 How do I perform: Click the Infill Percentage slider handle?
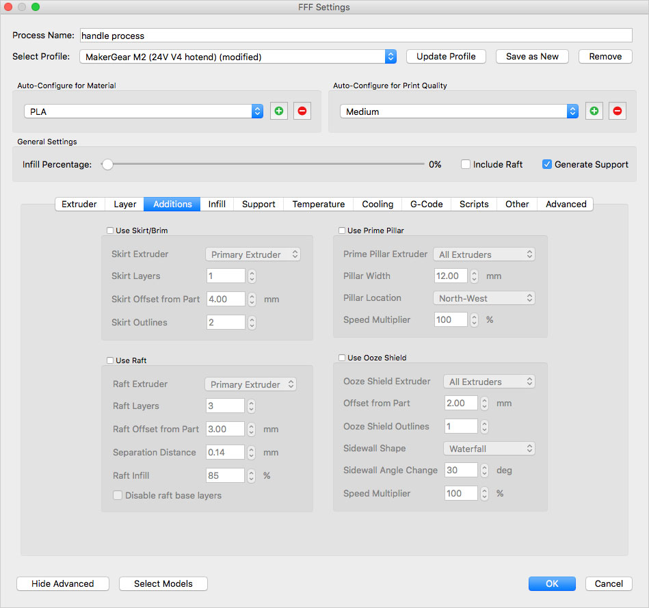(107, 164)
